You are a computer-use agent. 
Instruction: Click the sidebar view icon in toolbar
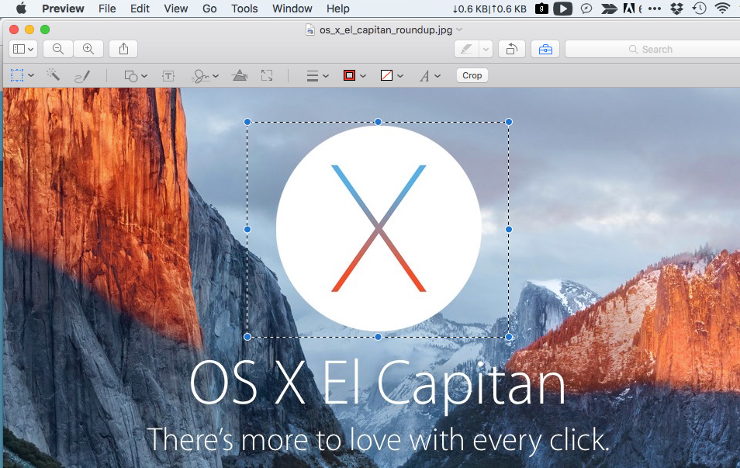click(19, 49)
